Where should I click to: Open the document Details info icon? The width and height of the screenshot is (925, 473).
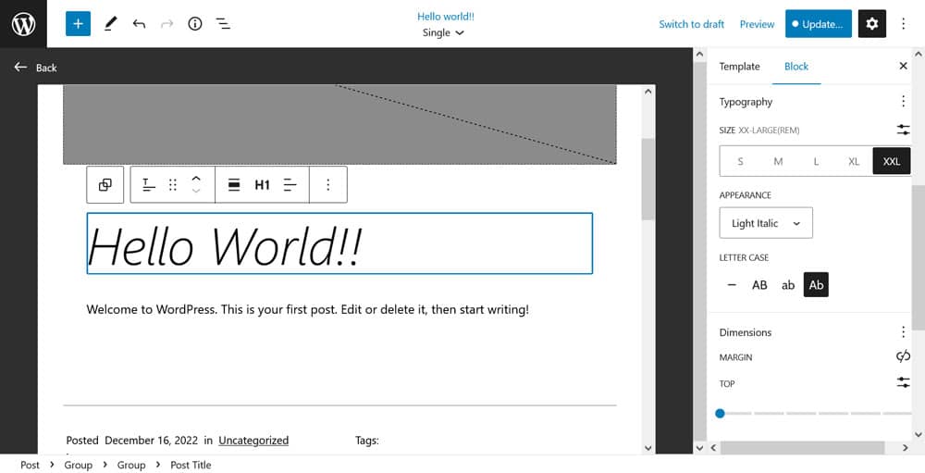coord(194,24)
